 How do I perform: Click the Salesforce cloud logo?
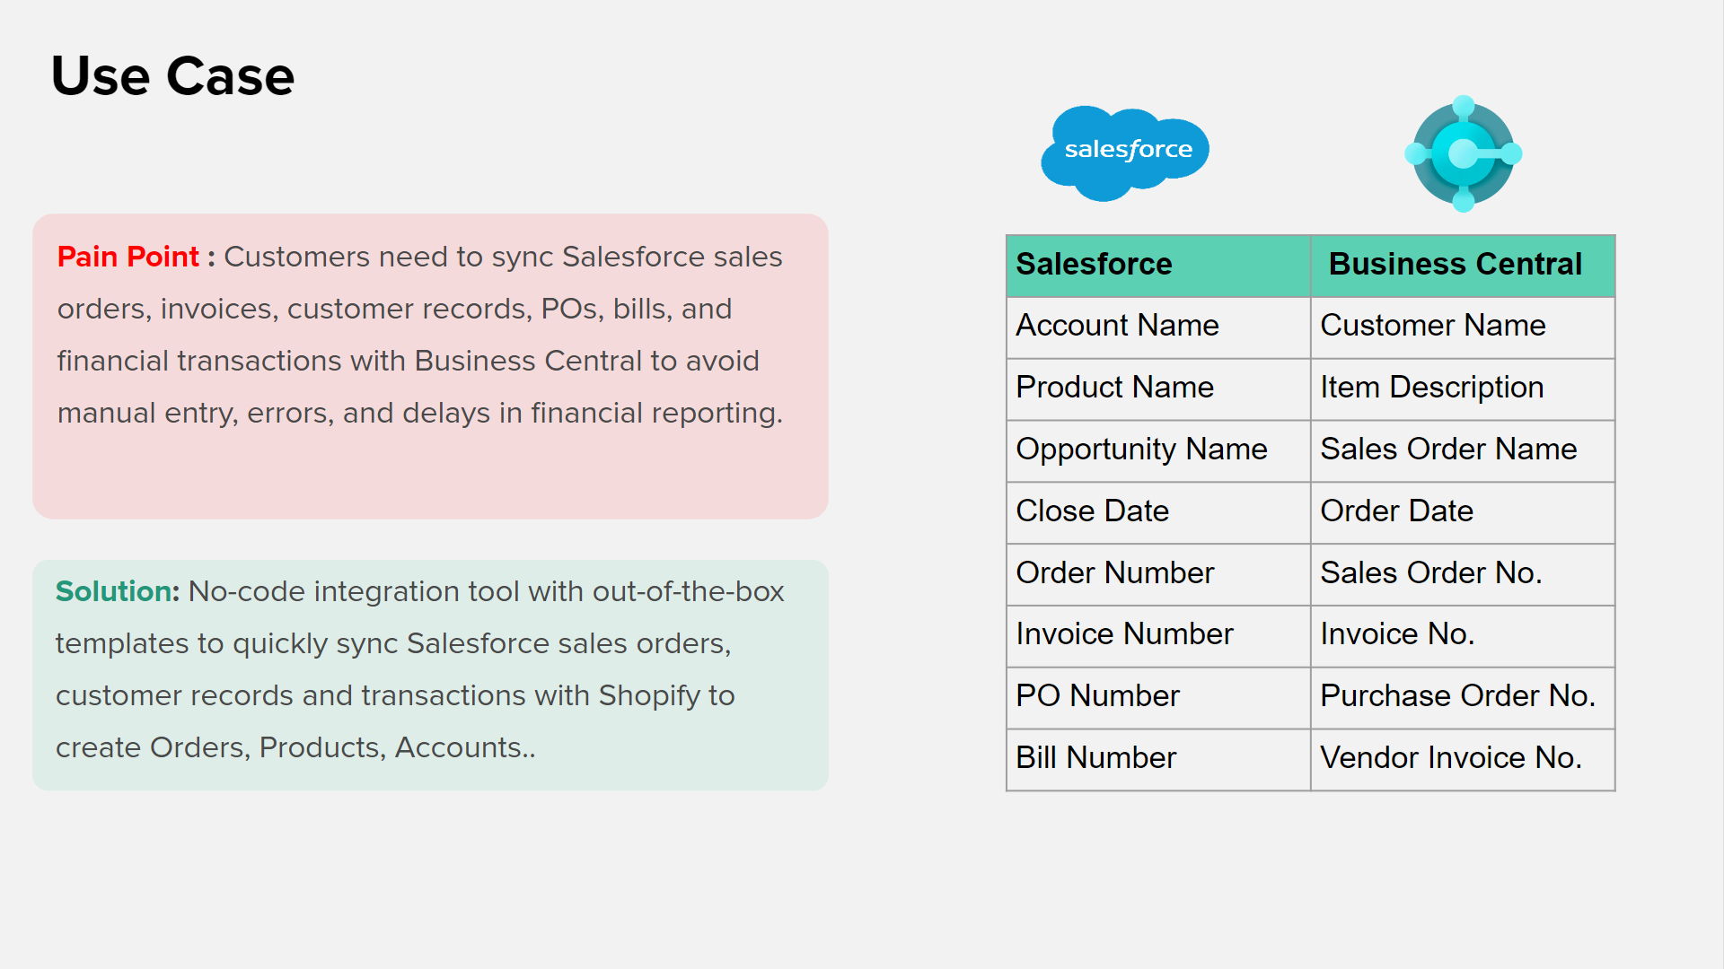click(1125, 153)
